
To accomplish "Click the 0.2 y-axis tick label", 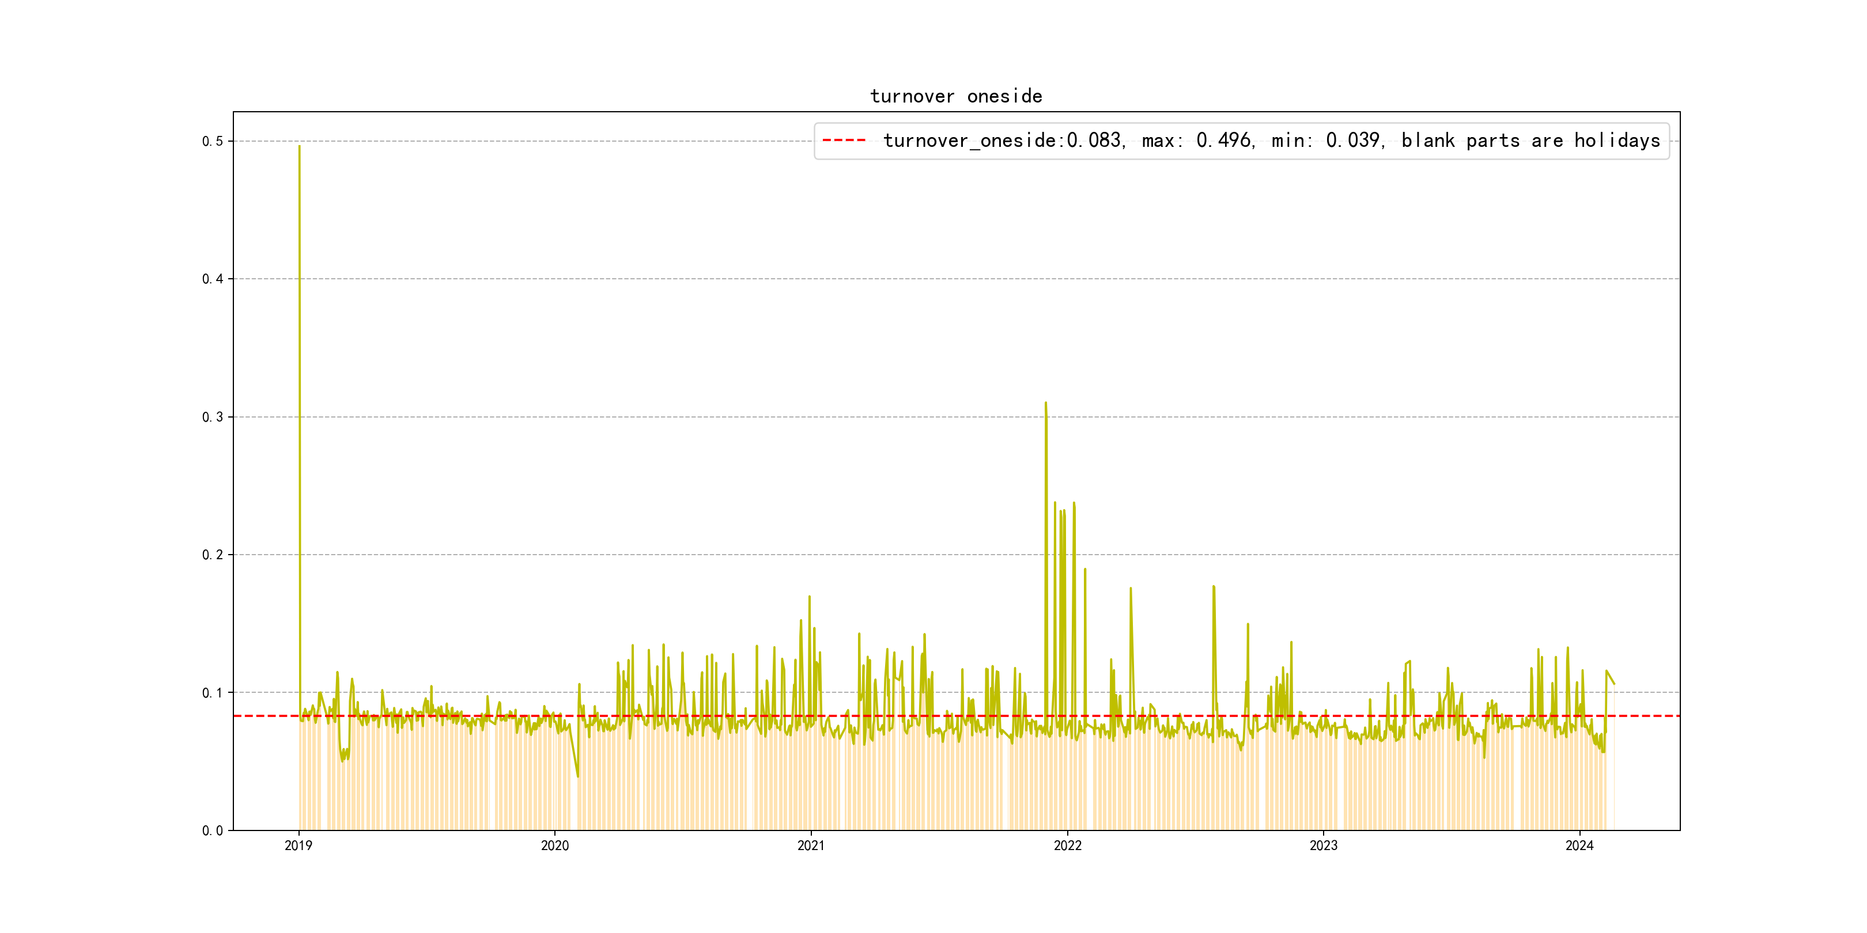I will point(213,555).
